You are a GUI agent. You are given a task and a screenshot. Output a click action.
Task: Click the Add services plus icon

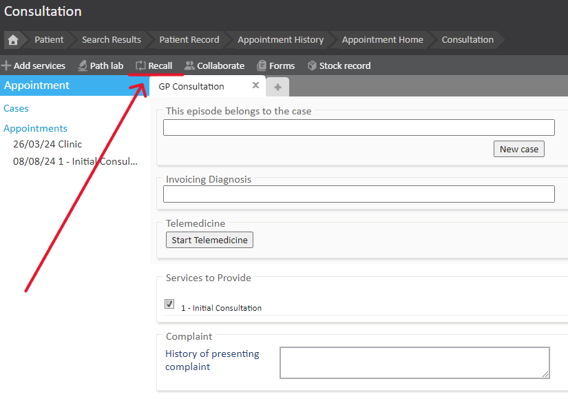[6, 66]
